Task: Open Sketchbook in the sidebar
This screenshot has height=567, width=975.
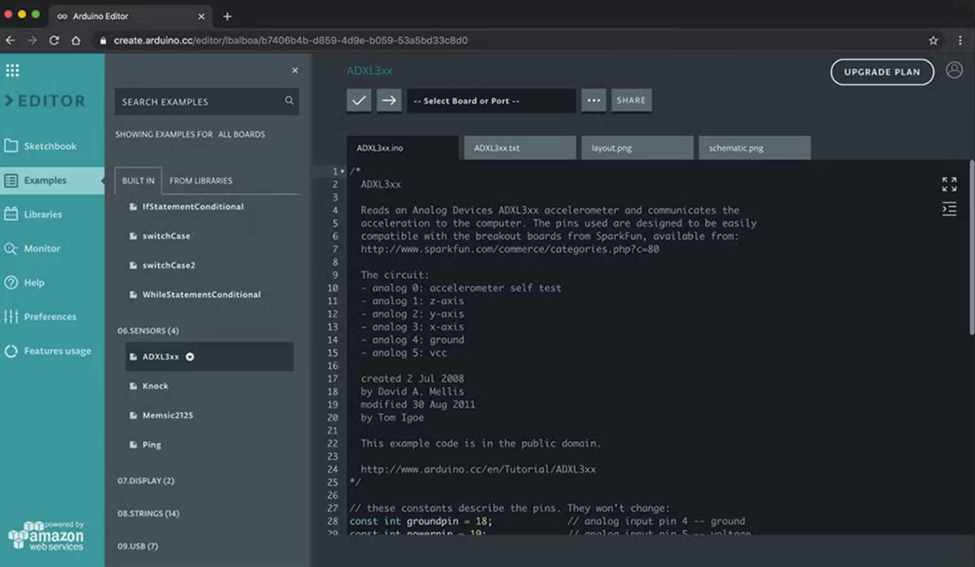Action: tap(50, 146)
